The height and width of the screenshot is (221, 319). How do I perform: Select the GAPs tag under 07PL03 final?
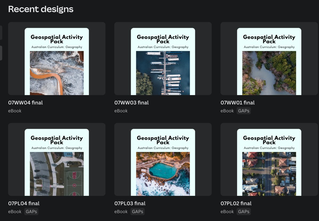pos(137,212)
